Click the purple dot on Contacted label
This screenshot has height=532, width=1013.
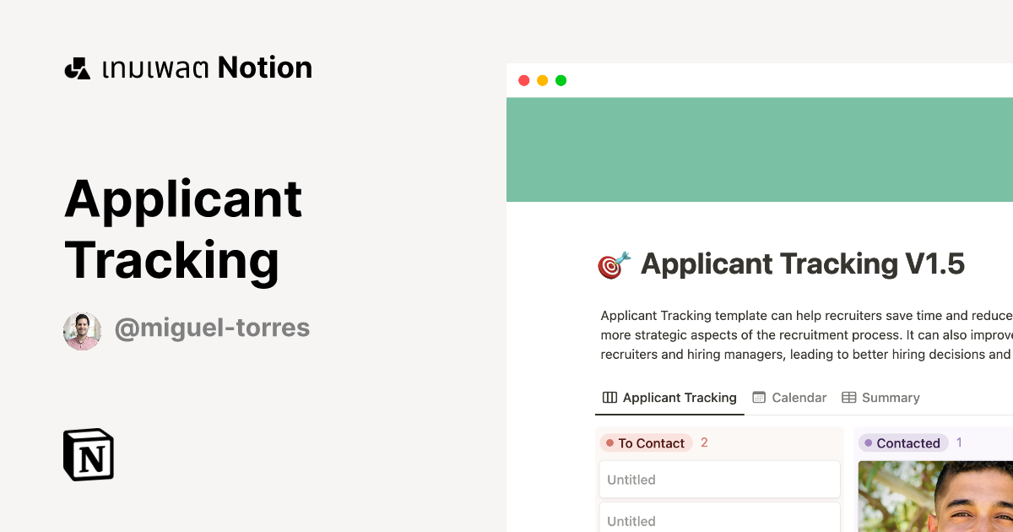pyautogui.click(x=869, y=442)
